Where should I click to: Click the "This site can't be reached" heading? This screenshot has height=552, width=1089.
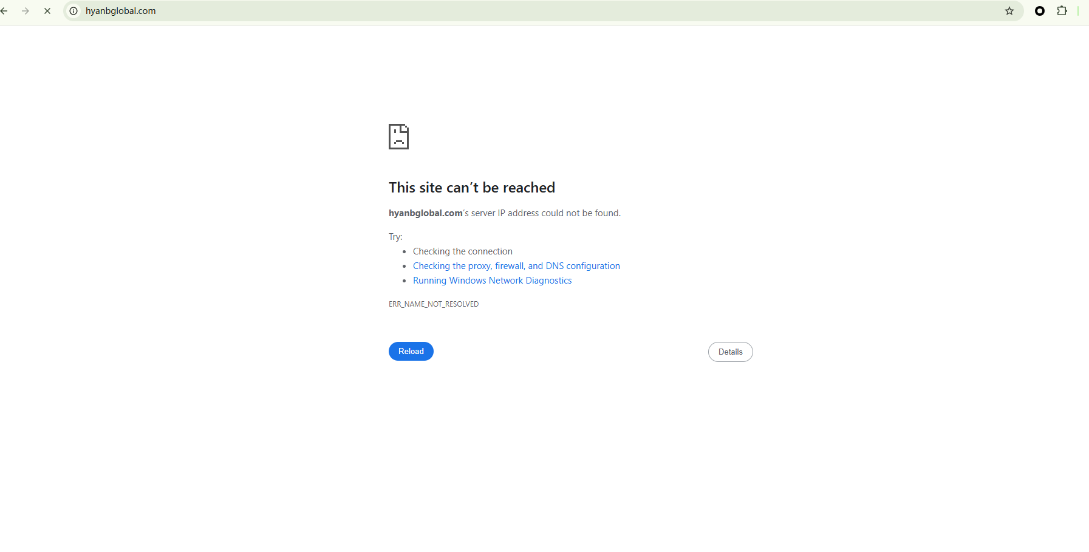pyautogui.click(x=472, y=188)
